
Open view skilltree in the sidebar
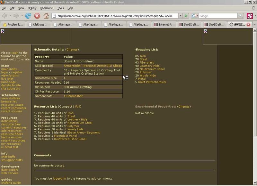pos(11,98)
